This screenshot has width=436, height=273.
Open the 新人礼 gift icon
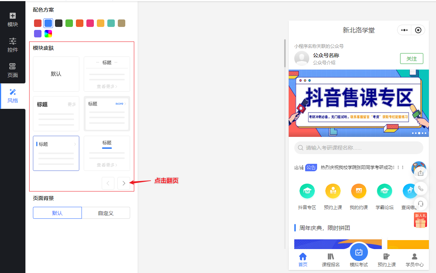coord(420,221)
